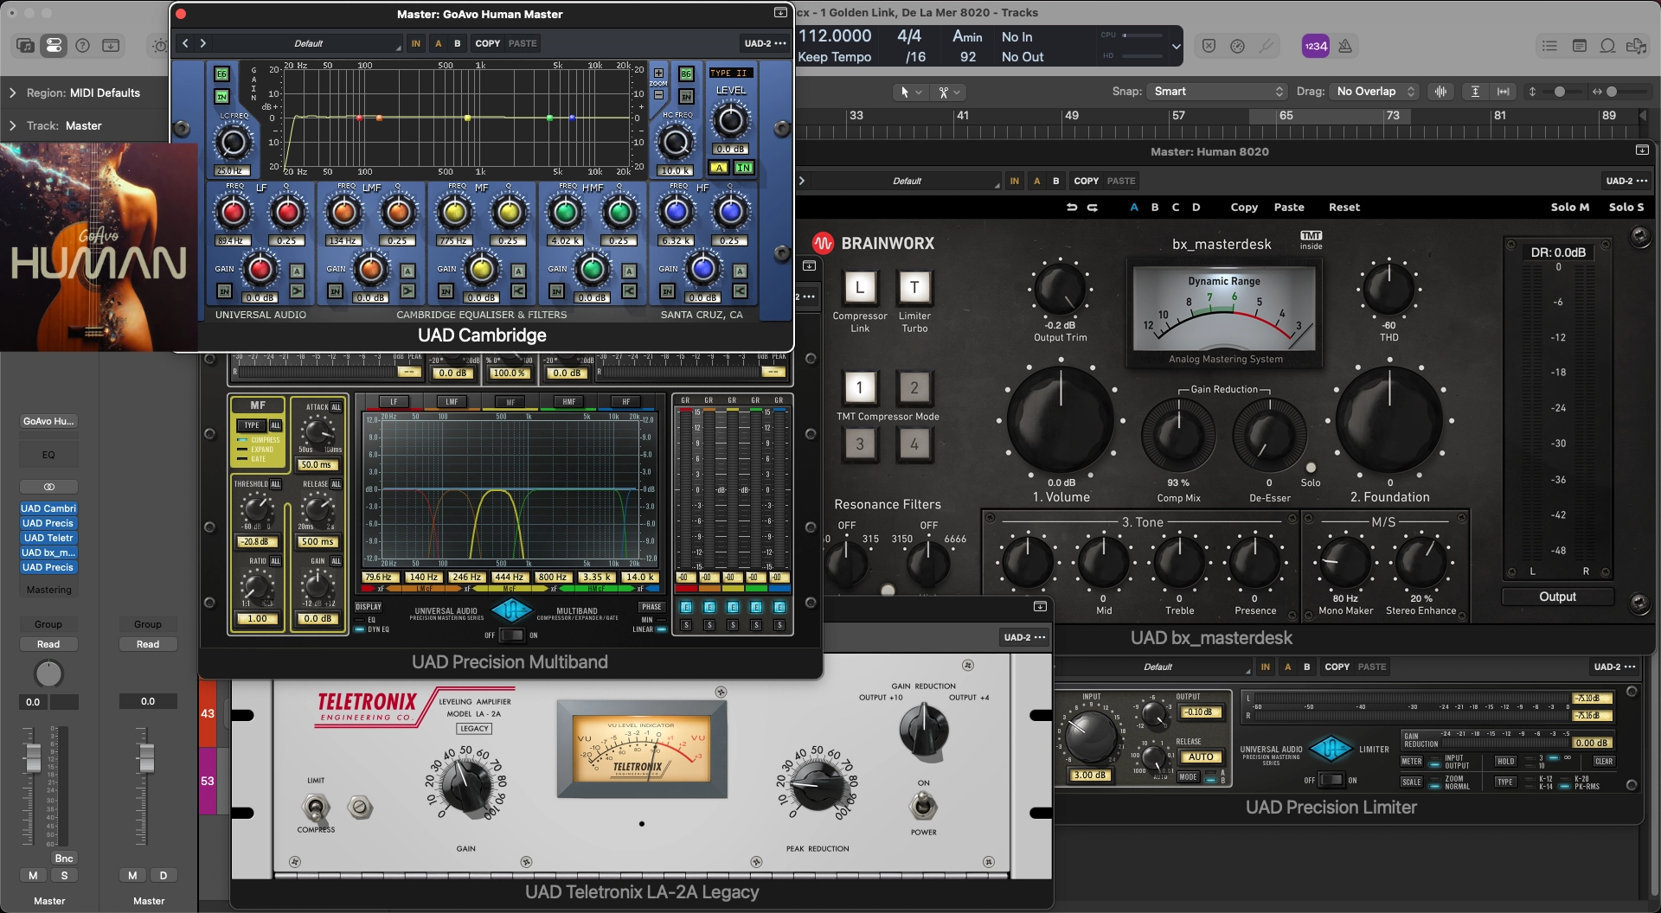Click the Bnc bounce button
The image size is (1661, 913).
coord(64,859)
